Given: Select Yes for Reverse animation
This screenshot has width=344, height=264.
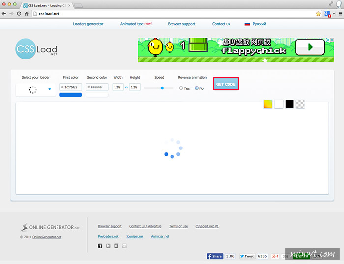Looking at the screenshot, I should coord(181,88).
